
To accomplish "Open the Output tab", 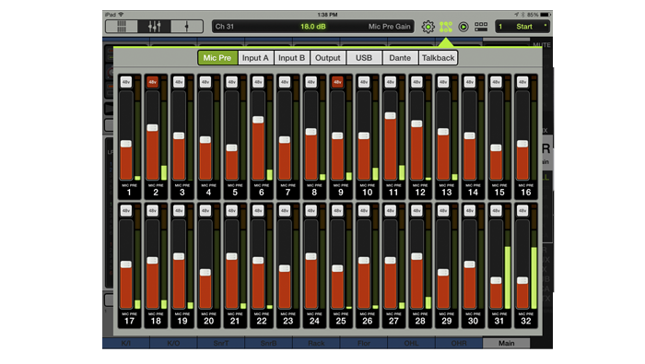I will point(328,58).
